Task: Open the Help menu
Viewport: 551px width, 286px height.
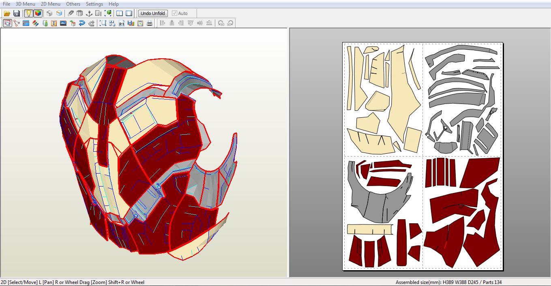Action: (x=114, y=4)
